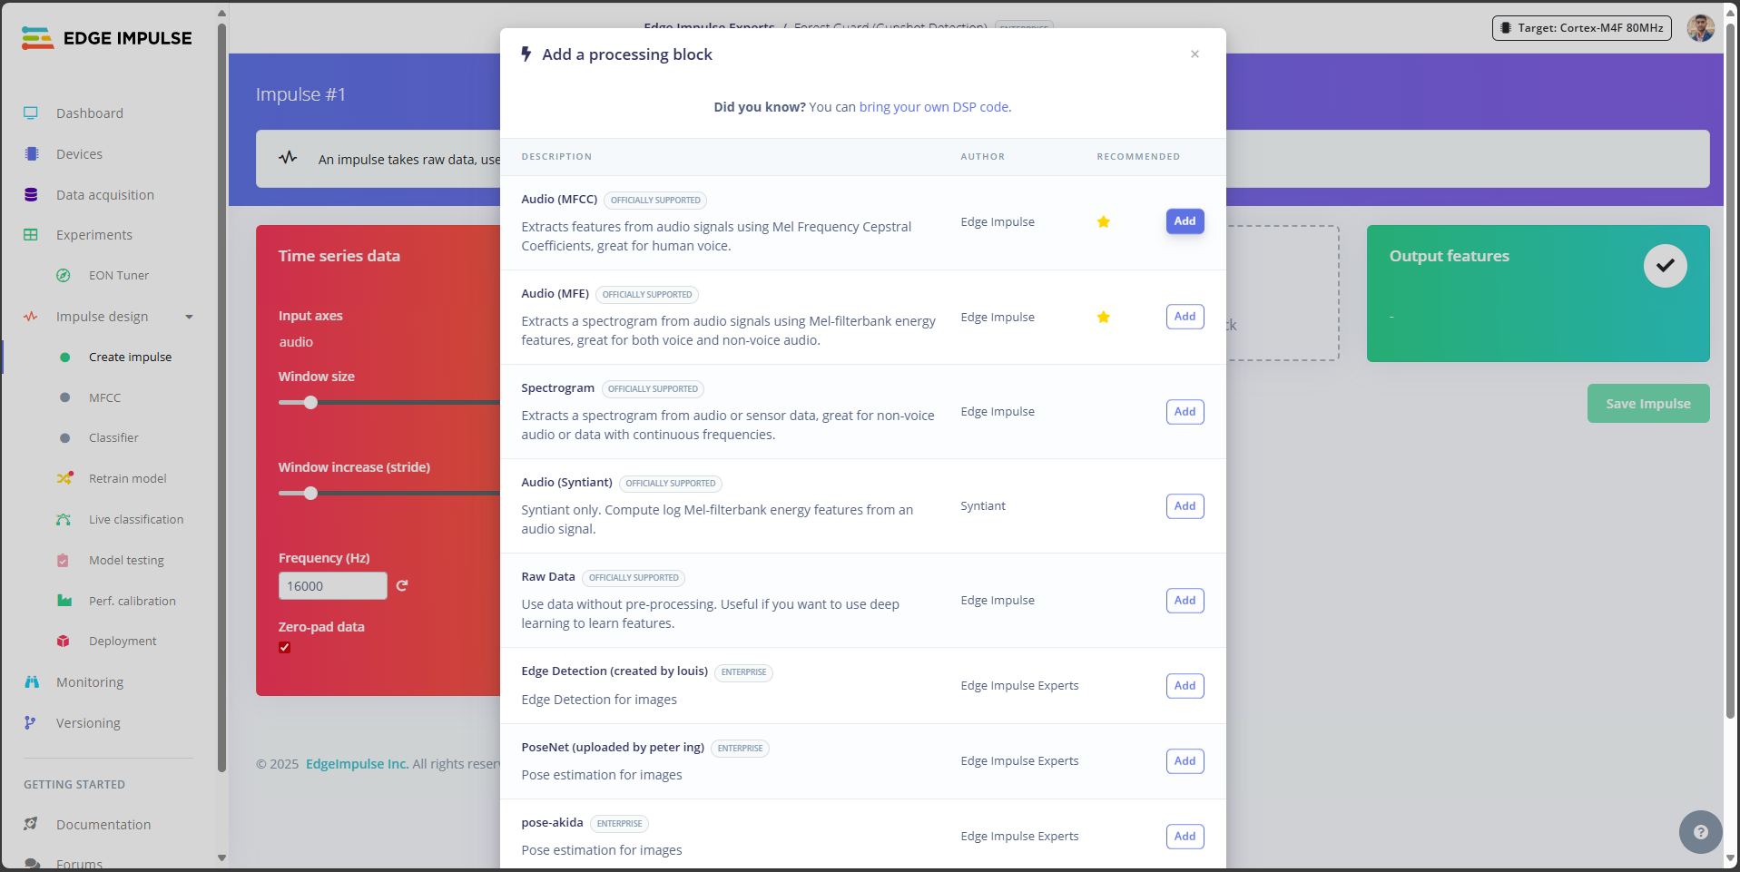Click the sidebar scroll up arrow
This screenshot has width=1740, height=872.
pyautogui.click(x=221, y=14)
